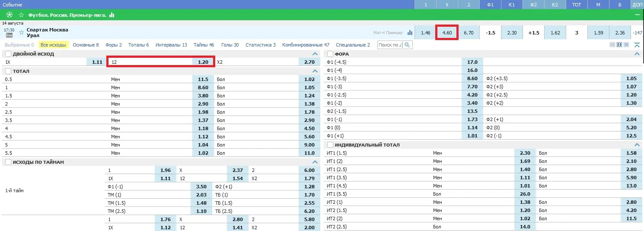644x231 pixels.
Task: Collapse the ИНДИВИДУАЛЬНЫЙ ТОТАЛ section
Action: 637,145
